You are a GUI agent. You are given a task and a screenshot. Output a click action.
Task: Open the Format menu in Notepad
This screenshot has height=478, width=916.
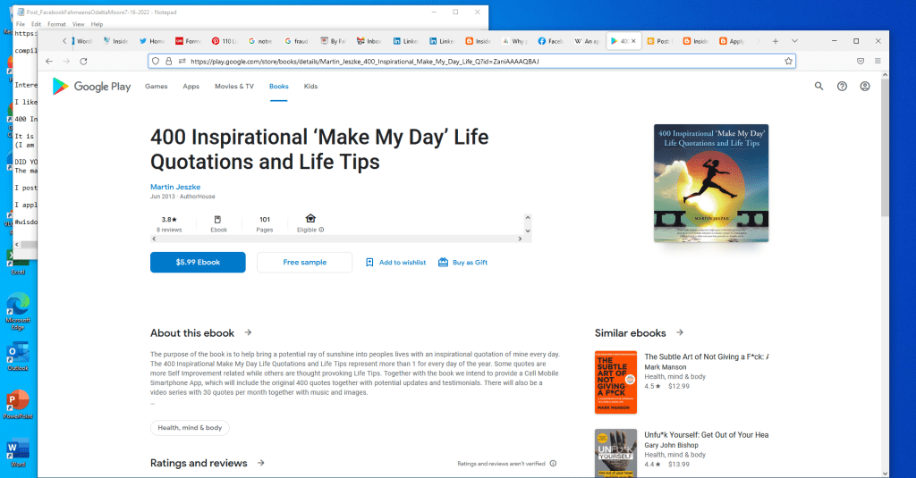click(55, 24)
